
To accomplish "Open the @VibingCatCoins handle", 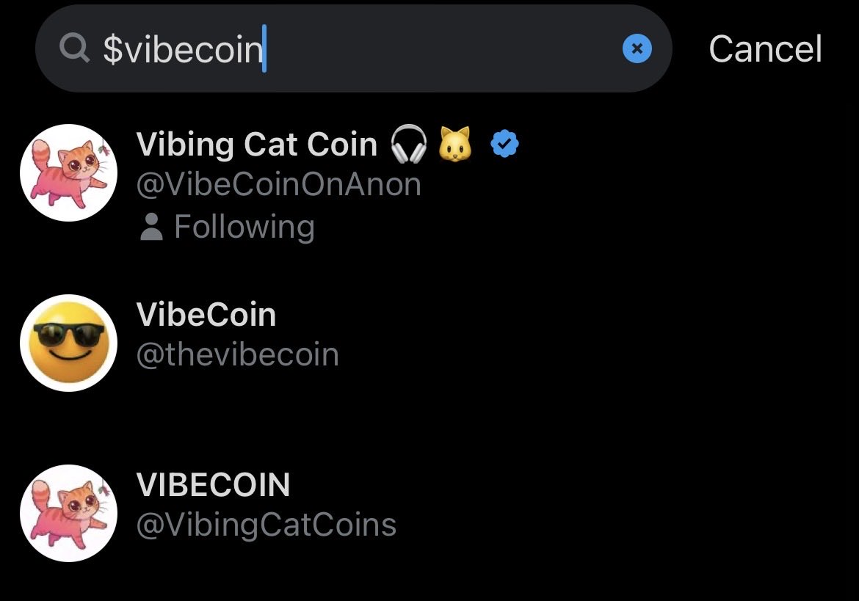I will tap(267, 525).
